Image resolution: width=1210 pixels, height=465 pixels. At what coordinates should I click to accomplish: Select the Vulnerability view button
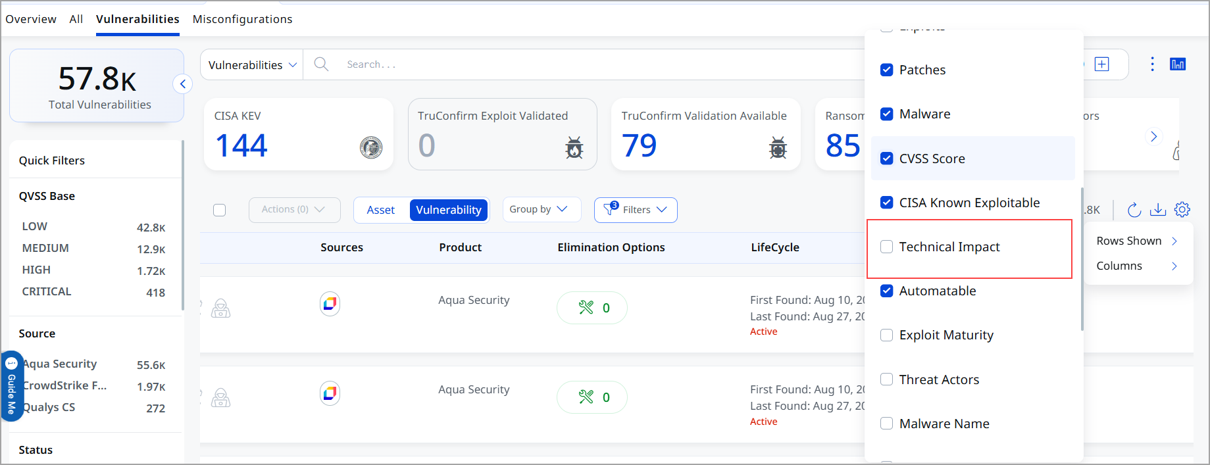click(449, 210)
